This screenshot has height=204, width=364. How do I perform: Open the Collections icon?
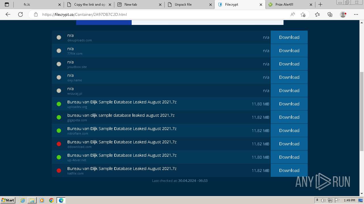point(330,14)
